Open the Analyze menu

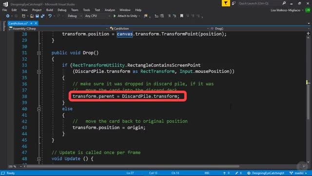[110, 10]
